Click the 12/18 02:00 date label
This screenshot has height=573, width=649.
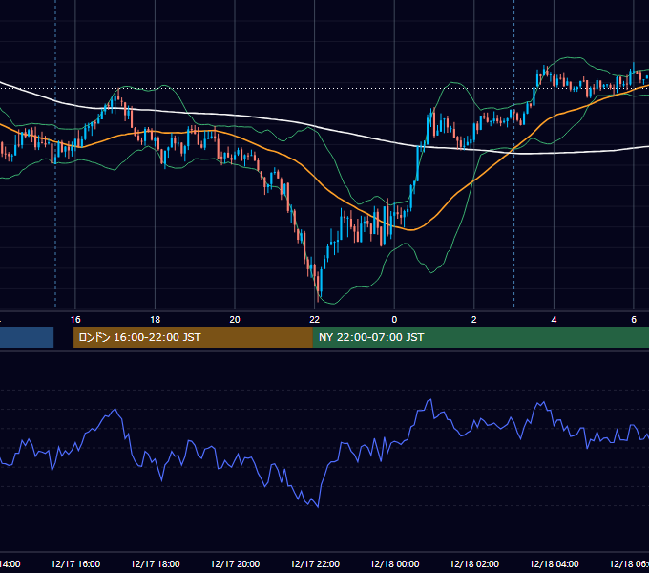pos(474,563)
